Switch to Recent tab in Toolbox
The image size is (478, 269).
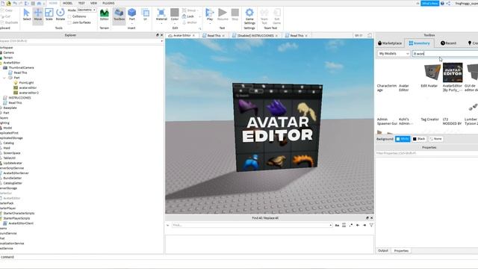pos(448,43)
